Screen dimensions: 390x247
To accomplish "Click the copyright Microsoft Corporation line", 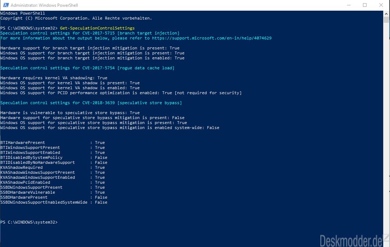I will coord(76,18).
